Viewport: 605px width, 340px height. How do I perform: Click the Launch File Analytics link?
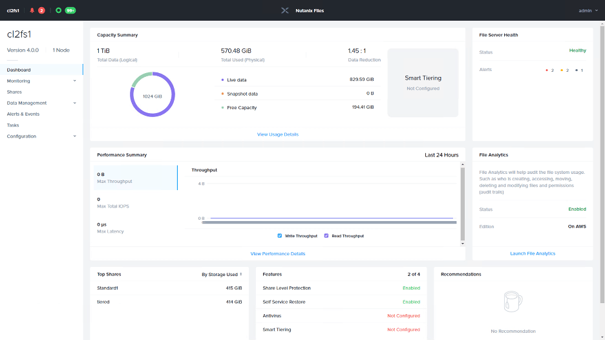pos(533,253)
